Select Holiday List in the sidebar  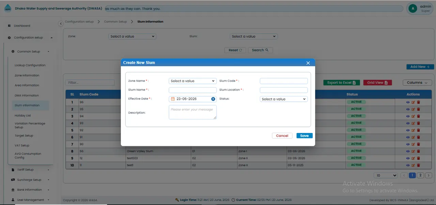(x=23, y=116)
